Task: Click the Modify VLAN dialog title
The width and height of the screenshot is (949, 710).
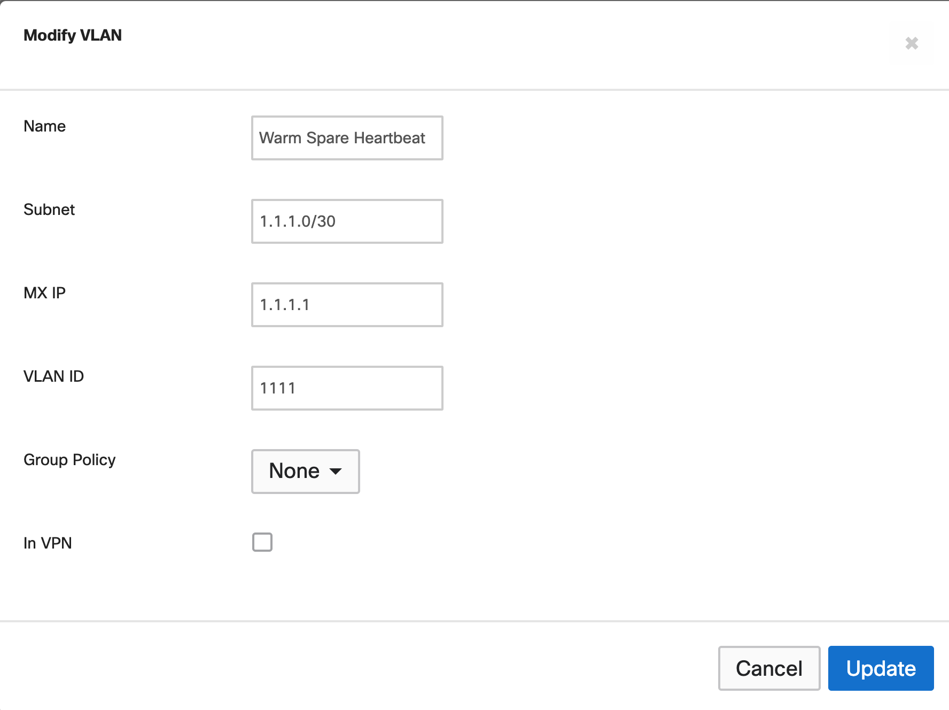Action: click(72, 35)
